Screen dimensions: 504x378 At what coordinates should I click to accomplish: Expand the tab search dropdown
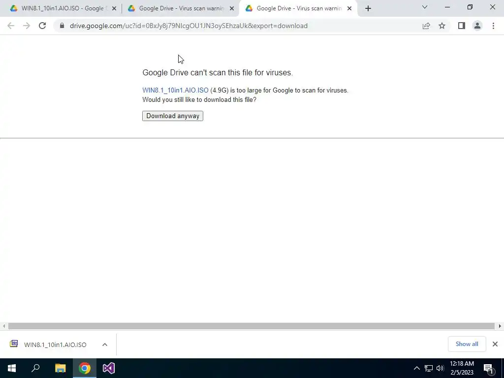425,7
